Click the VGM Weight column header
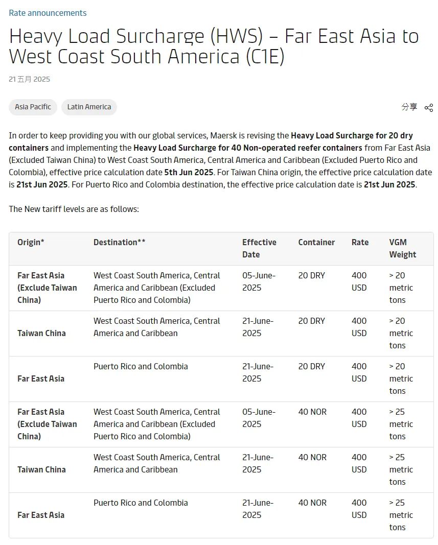The width and height of the screenshot is (438, 545). tap(403, 249)
